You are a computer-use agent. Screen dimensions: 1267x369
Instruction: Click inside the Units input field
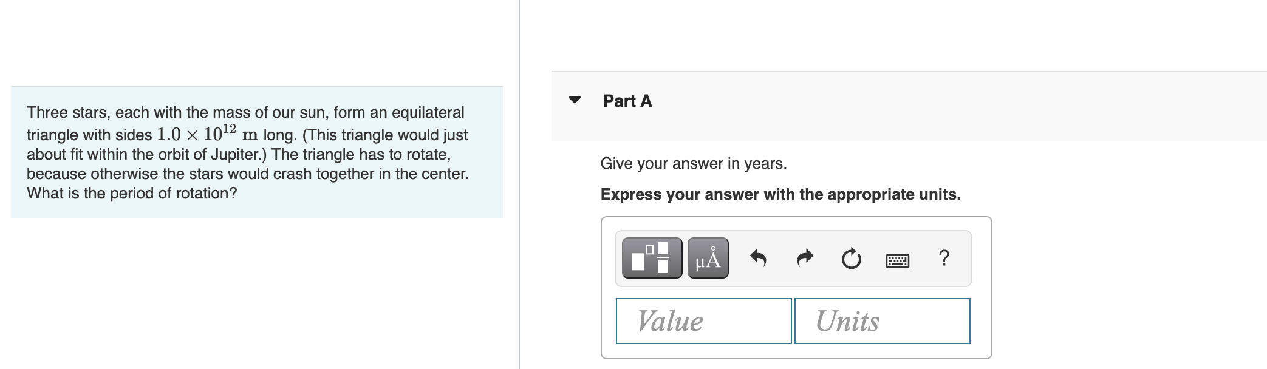click(x=881, y=320)
